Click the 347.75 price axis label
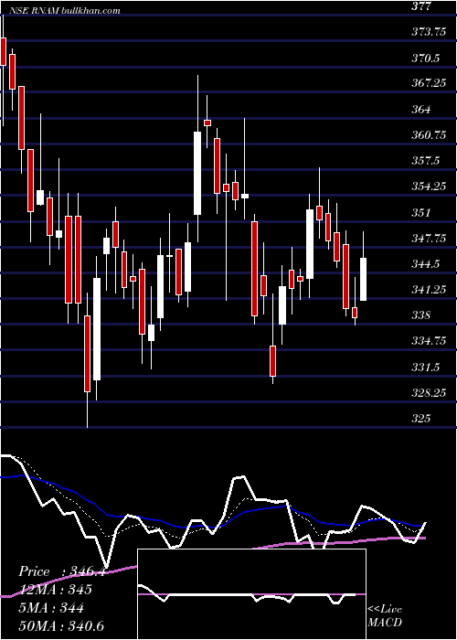 click(429, 238)
